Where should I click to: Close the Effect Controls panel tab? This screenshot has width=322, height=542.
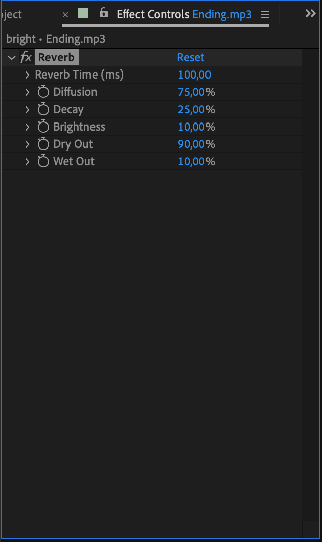point(65,15)
